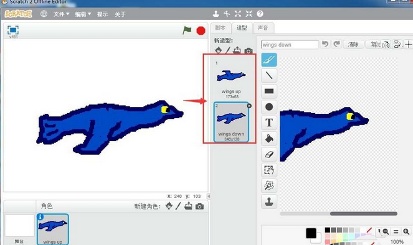Activate the Eraser tool
The width and height of the screenshot is (413, 245).
(269, 154)
